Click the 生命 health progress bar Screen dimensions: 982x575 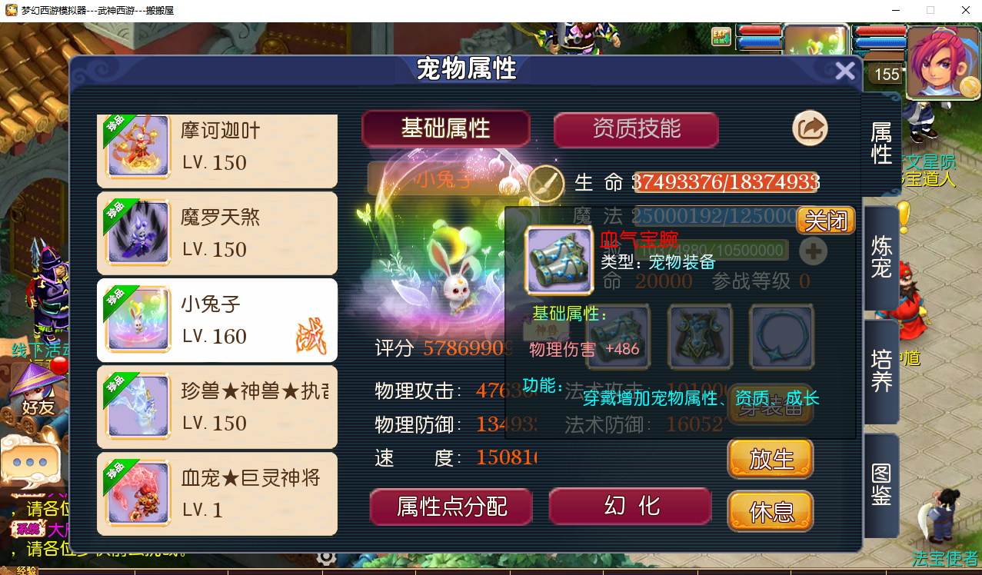[725, 182]
